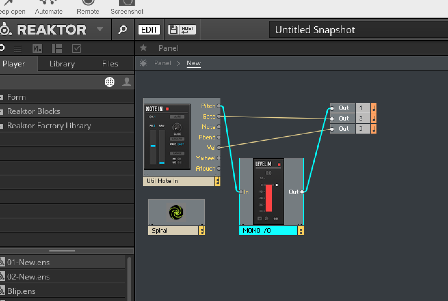
Task: Toggle MUTE button on NOTE IN panel
Action: 177,117
